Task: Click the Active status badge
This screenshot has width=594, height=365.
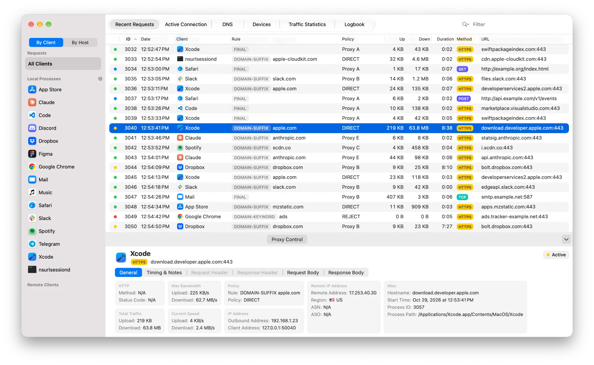Action: pyautogui.click(x=556, y=255)
